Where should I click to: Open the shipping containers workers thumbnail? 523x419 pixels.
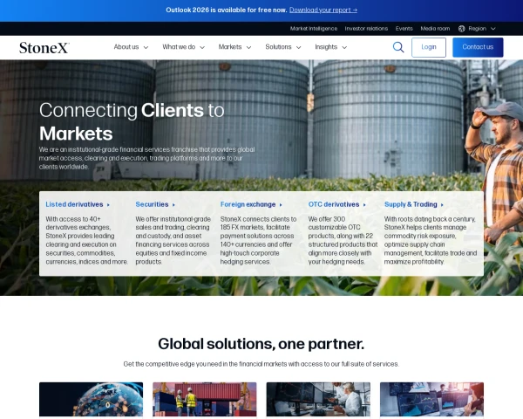tap(205, 399)
